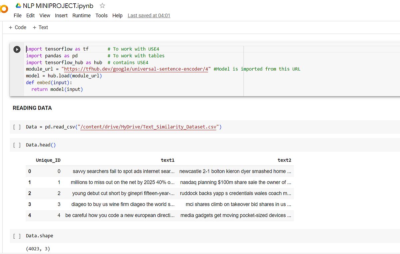
Task: Open the Text_Similarity_Dataset.csv path link
Action: point(148,127)
